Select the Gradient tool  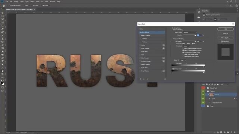click(3, 48)
